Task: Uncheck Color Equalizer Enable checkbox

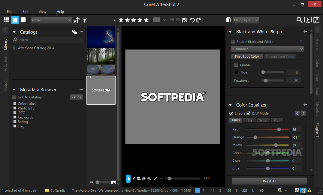Action: click(231, 113)
